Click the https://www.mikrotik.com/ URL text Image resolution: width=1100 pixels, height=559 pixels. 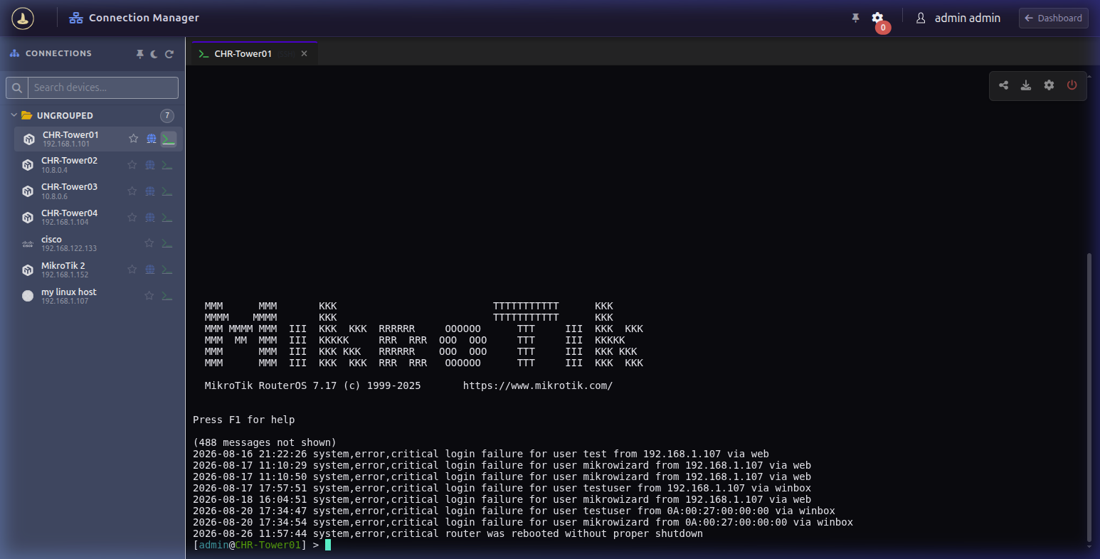(x=538, y=385)
